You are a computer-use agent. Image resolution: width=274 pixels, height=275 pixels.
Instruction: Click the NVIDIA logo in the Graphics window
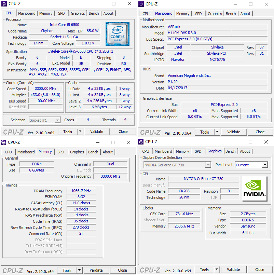click(x=255, y=188)
